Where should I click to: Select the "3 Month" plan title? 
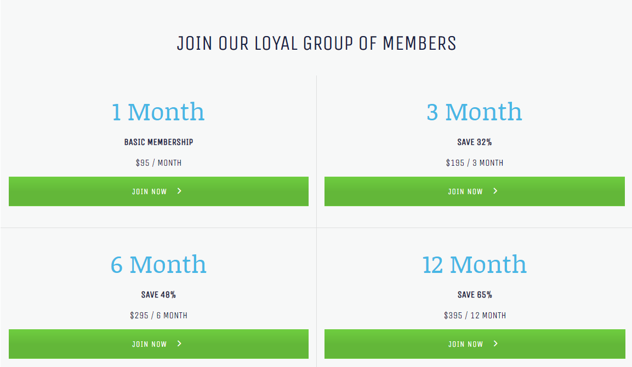point(474,112)
